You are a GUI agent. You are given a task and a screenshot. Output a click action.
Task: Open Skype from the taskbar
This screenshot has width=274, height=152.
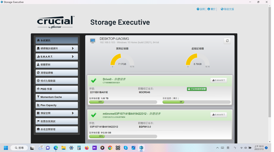point(126,148)
